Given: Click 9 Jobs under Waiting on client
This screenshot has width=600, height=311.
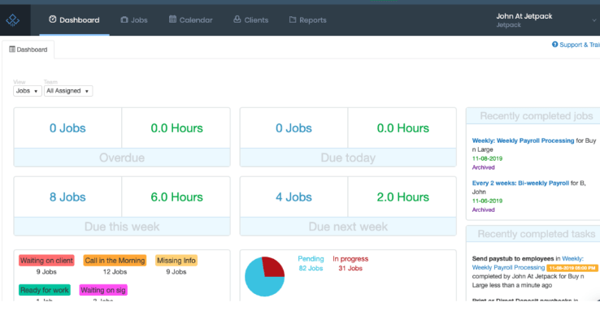Looking at the screenshot, I should [46, 272].
